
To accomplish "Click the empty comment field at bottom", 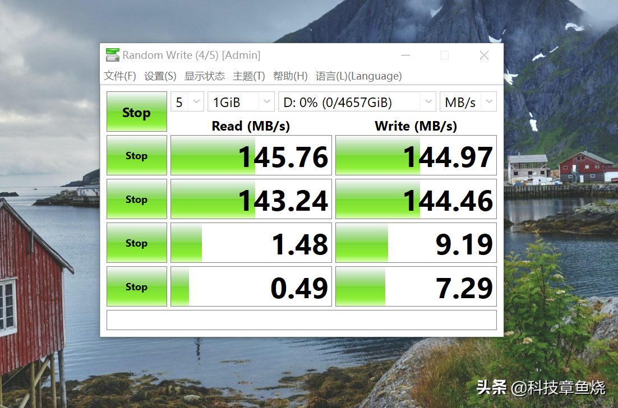I will [302, 320].
